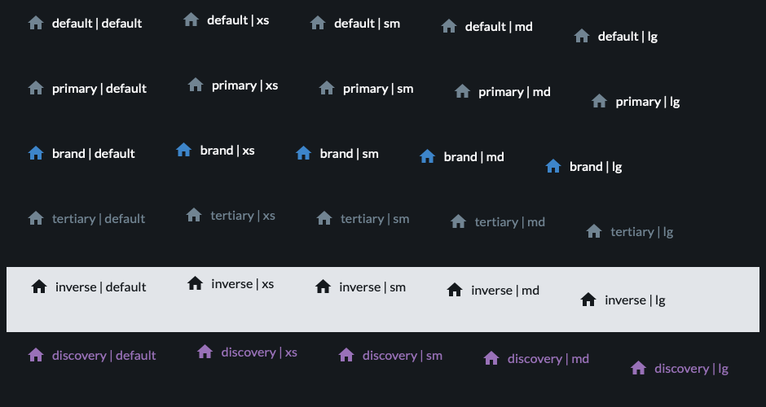Click the blue home icon beside 'brand | xs'
This screenshot has width=766, height=407.
(x=183, y=150)
